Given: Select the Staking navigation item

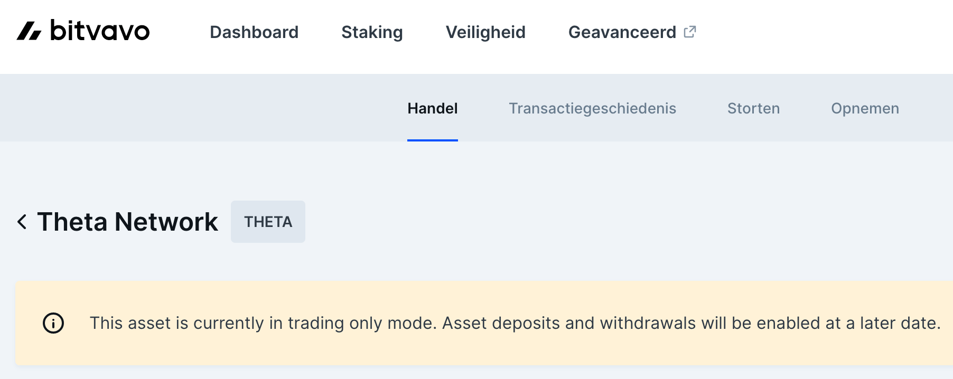Looking at the screenshot, I should [x=372, y=32].
